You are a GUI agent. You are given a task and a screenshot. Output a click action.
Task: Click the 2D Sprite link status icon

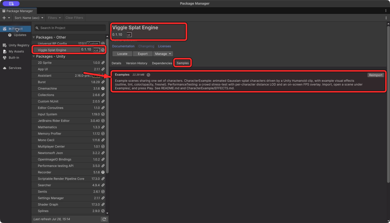click(103, 63)
